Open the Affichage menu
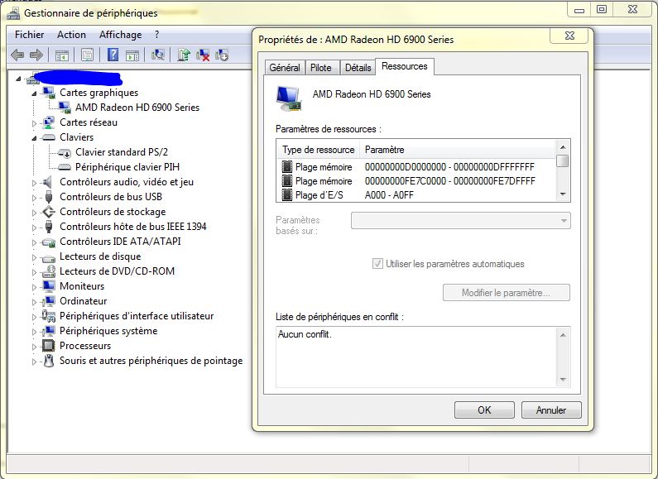Viewport: 658px width, 479px height. 121,35
